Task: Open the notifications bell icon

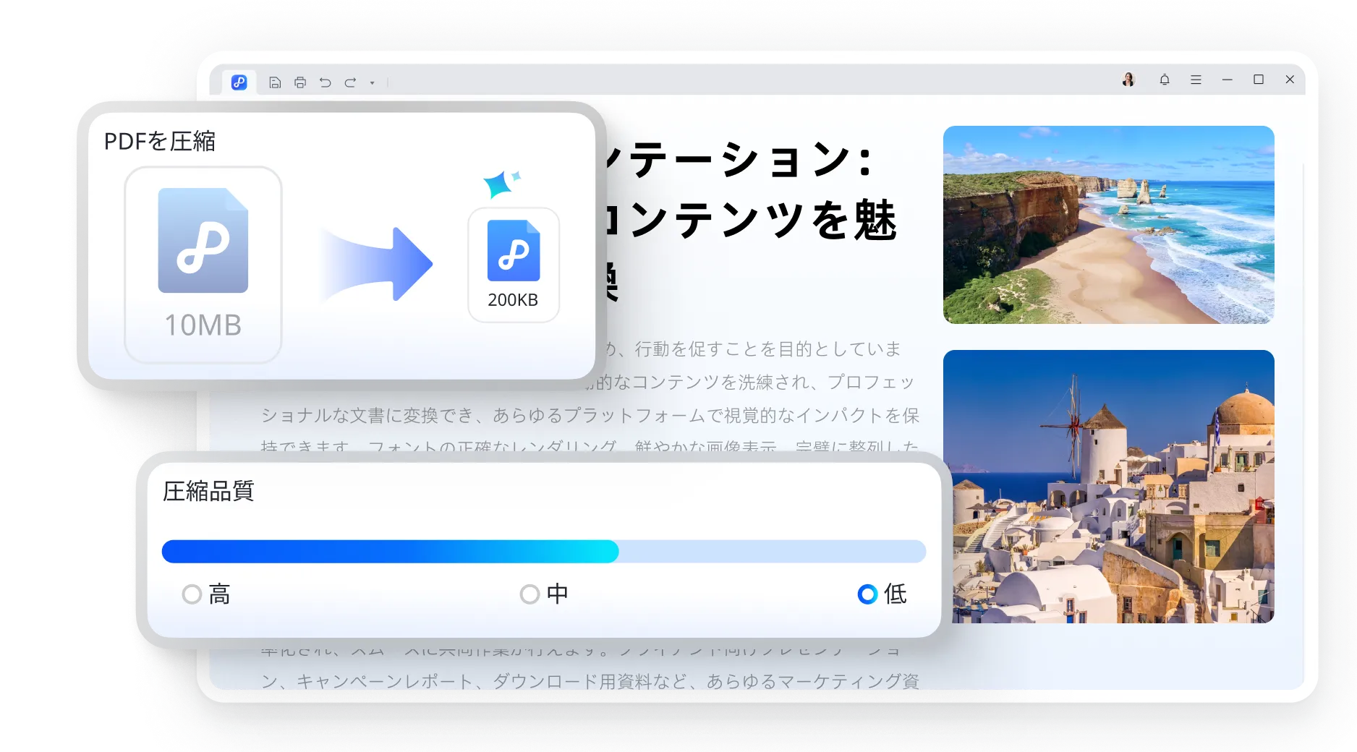Action: tap(1165, 80)
